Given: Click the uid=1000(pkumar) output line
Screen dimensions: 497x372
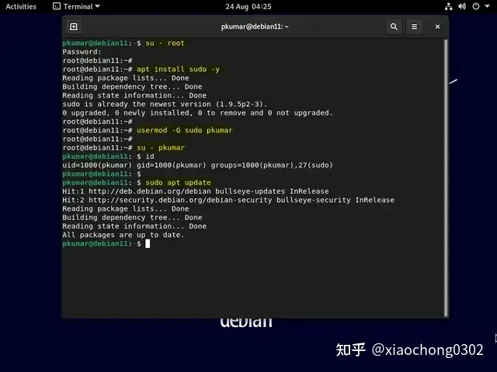Looking at the screenshot, I should (x=197, y=165).
